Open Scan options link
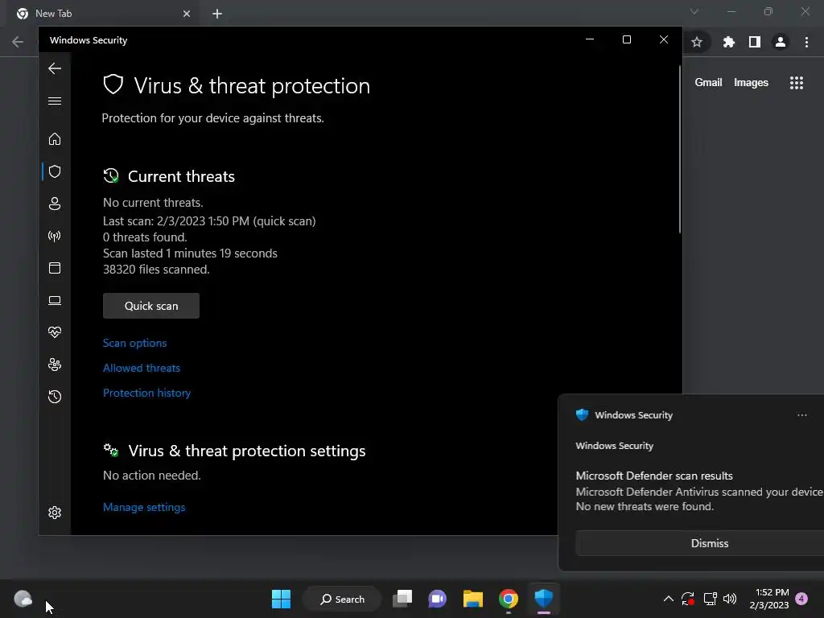This screenshot has width=824, height=618. 134,343
